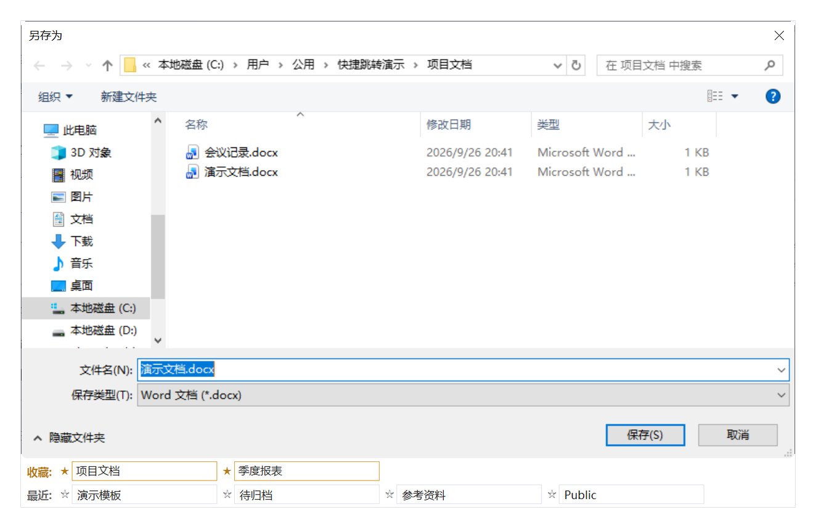The width and height of the screenshot is (816, 528).
Task: Star the recent folder 待归档
Action: [x=227, y=495]
